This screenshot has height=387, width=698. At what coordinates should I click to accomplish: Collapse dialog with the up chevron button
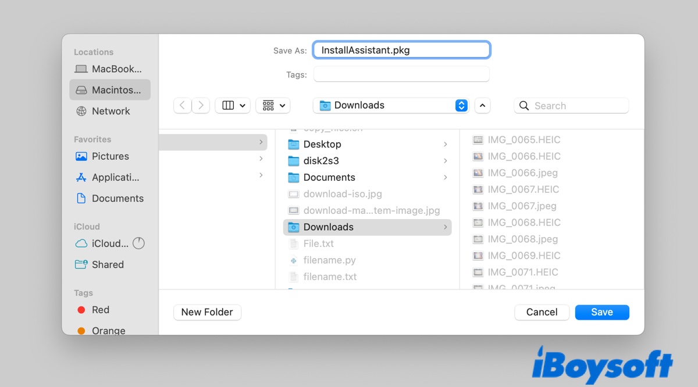click(483, 105)
